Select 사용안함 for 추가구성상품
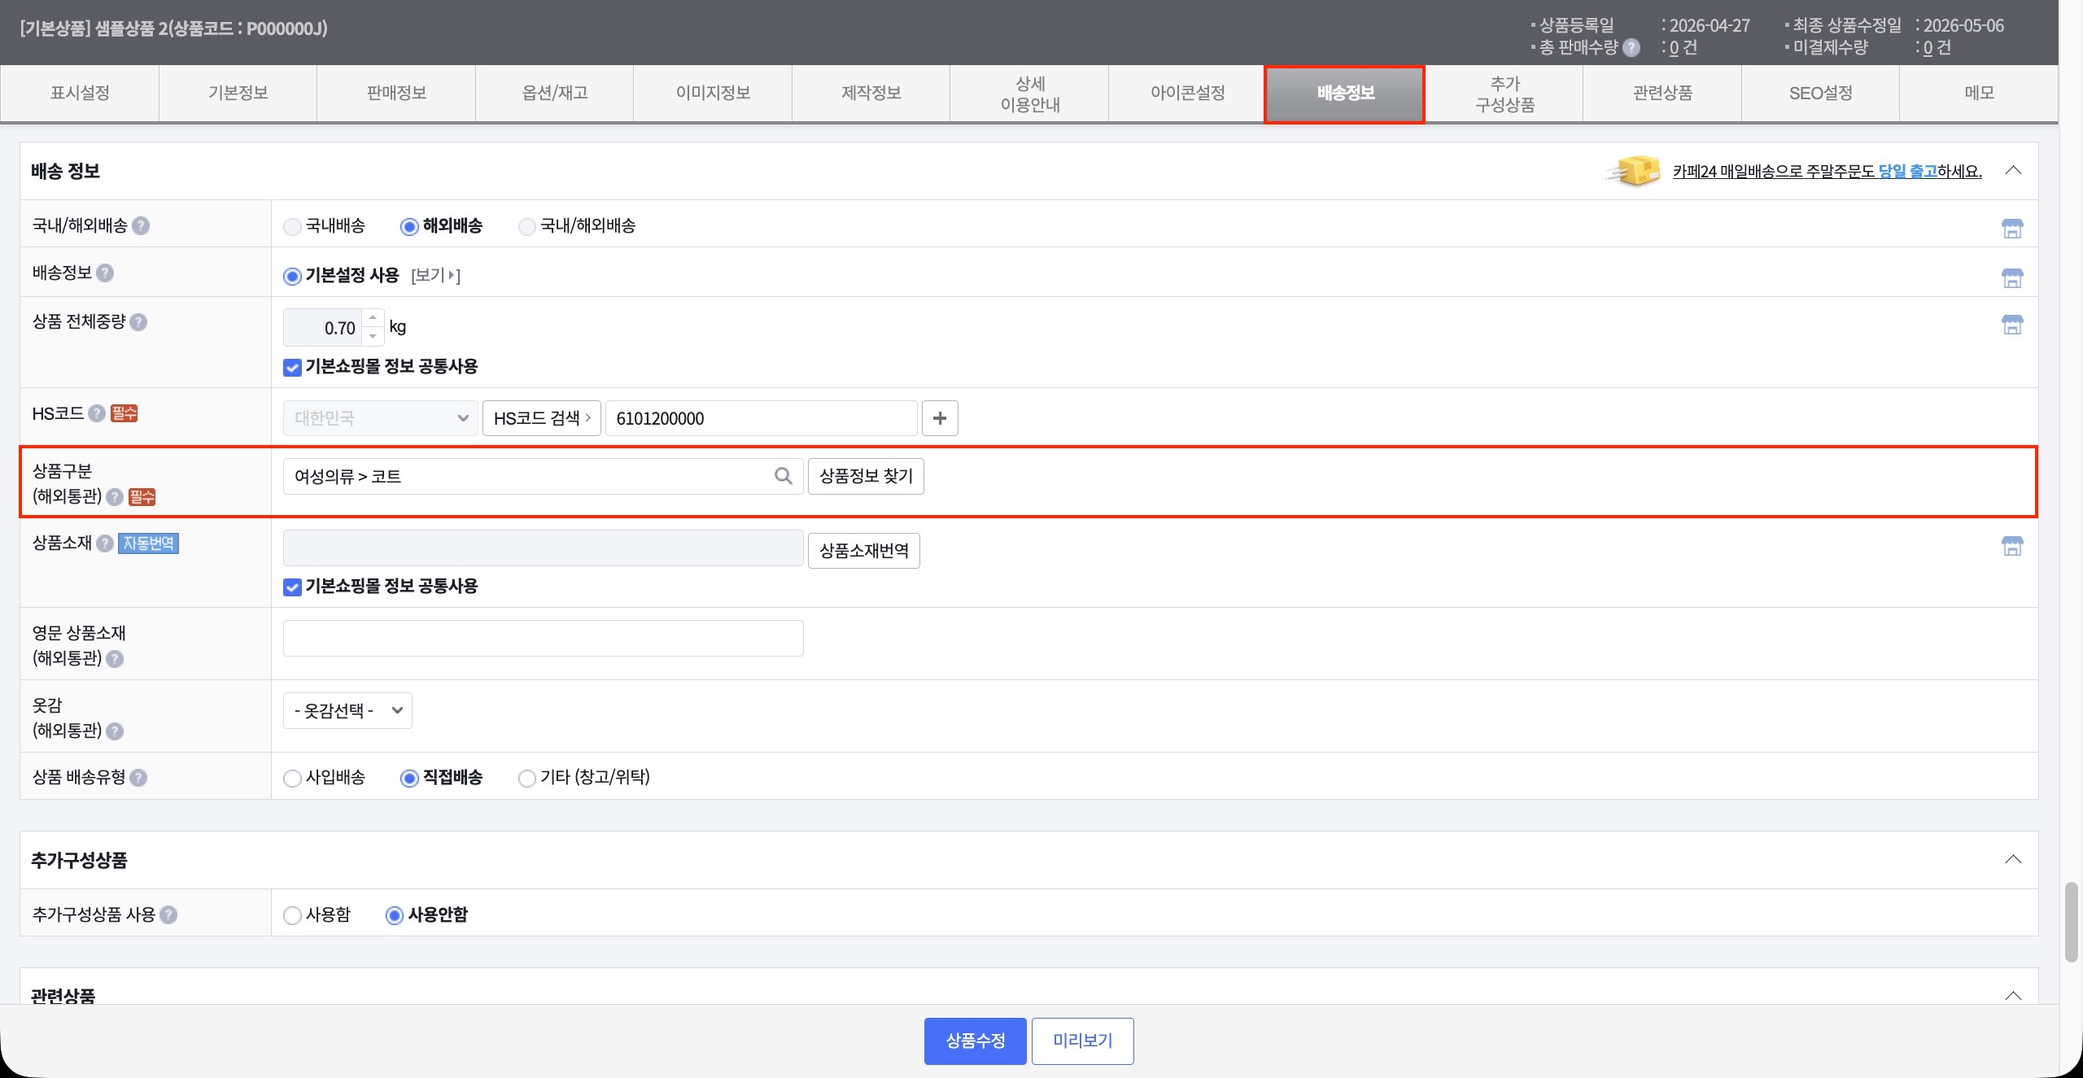The height and width of the screenshot is (1078, 2083). (395, 916)
